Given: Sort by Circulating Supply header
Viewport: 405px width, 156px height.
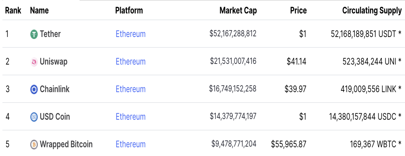Looking at the screenshot, I should click(x=372, y=10).
